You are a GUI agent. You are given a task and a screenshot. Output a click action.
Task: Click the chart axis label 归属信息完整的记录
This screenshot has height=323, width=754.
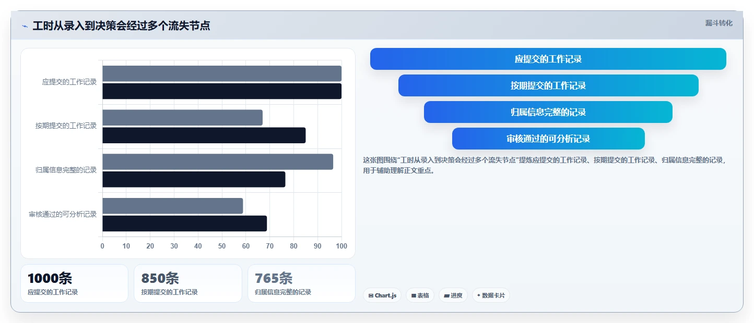point(66,170)
